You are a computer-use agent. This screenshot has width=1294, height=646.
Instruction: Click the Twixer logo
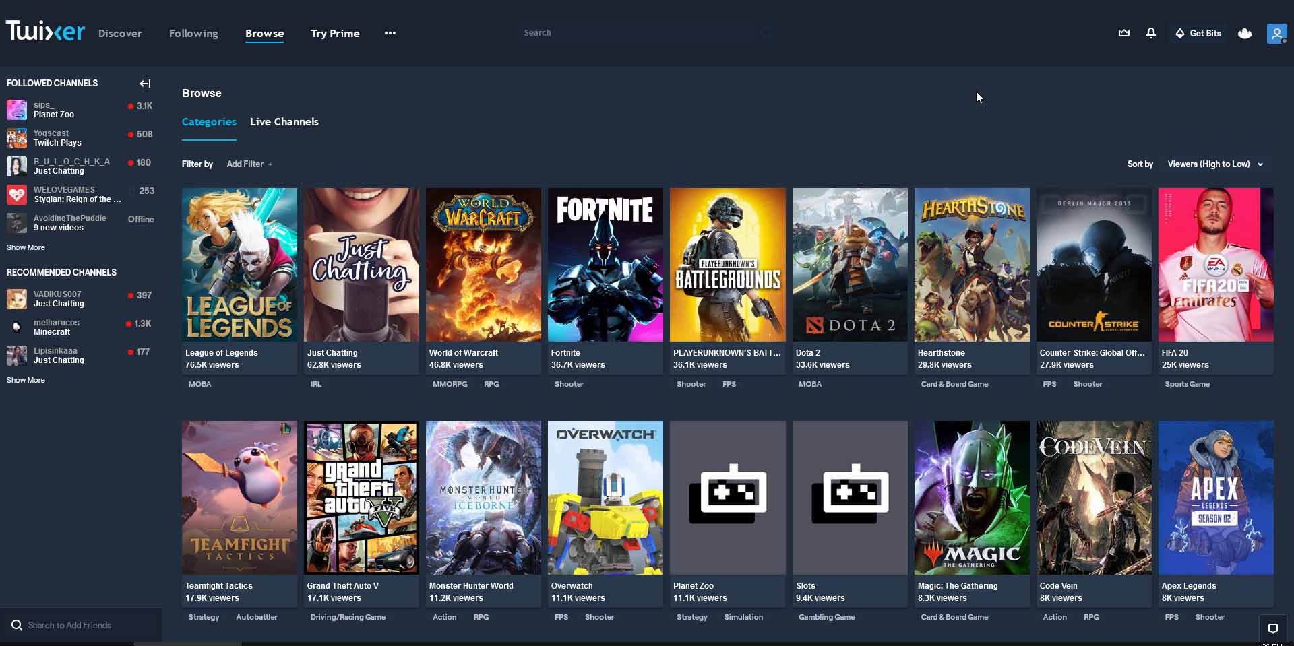(x=45, y=31)
